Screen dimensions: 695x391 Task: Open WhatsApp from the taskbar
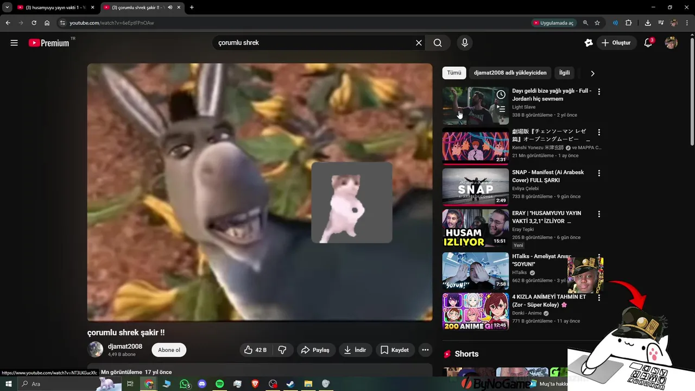click(x=185, y=384)
